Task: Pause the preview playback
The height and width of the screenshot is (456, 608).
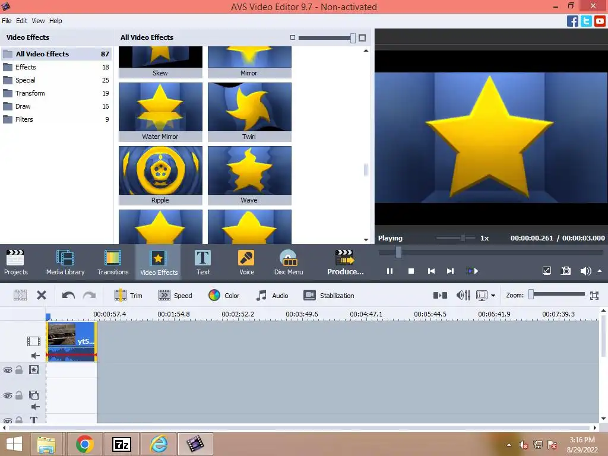Action: (x=389, y=271)
